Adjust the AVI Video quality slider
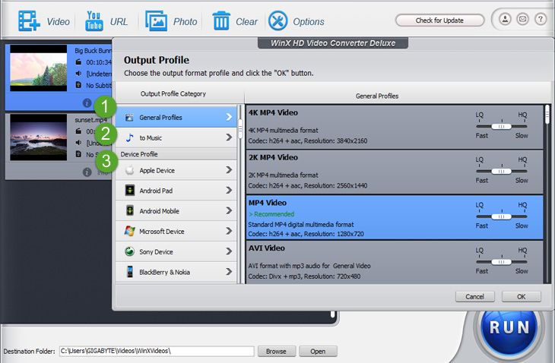 point(499,260)
